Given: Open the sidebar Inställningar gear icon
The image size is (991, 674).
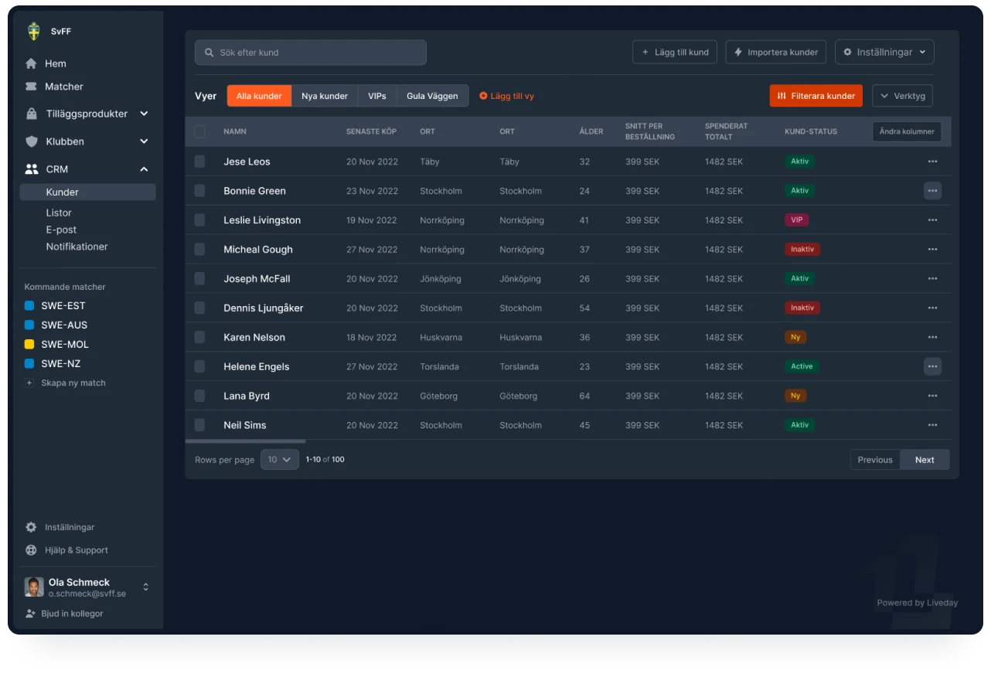Looking at the screenshot, I should click(31, 527).
